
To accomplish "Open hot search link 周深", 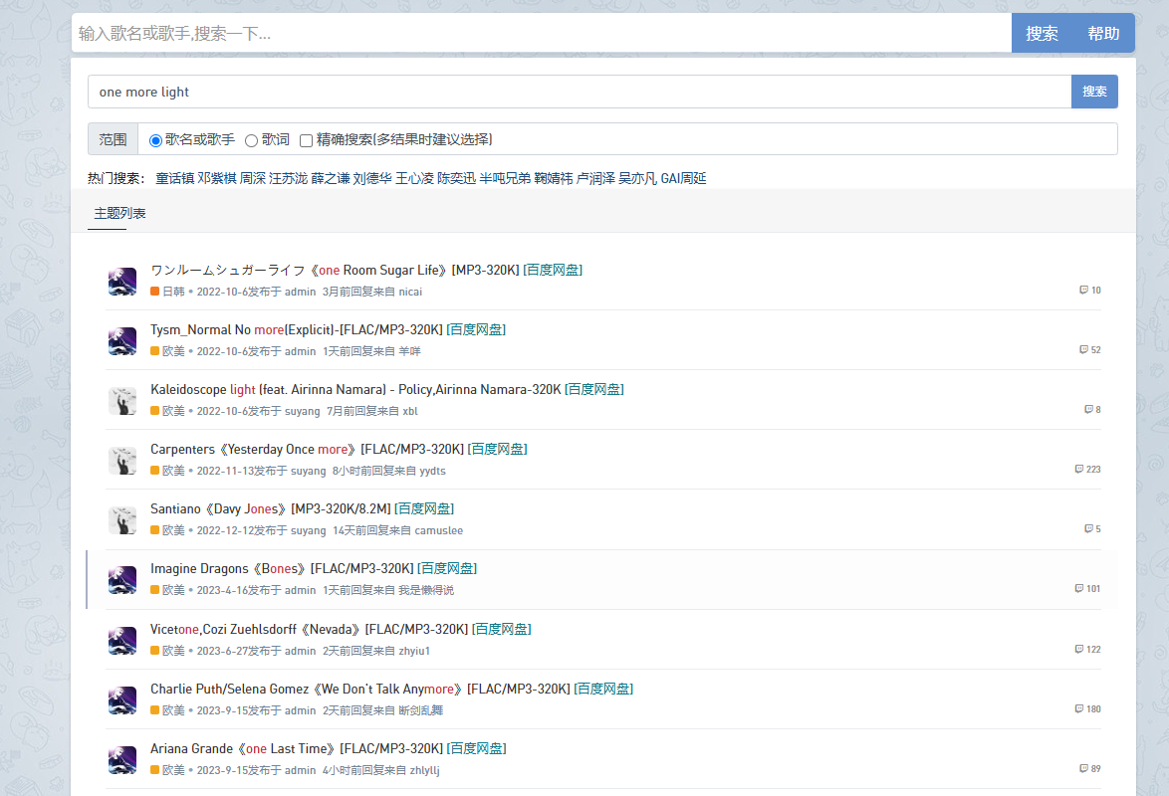I will (252, 179).
